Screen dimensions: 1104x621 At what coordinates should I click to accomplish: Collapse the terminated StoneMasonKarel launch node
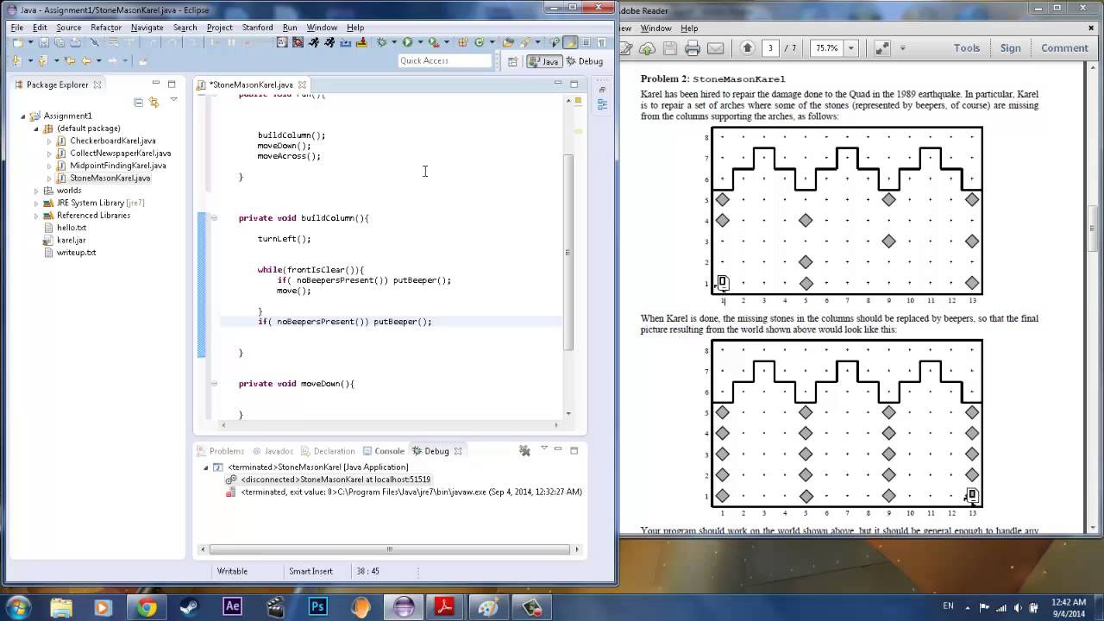tap(205, 467)
